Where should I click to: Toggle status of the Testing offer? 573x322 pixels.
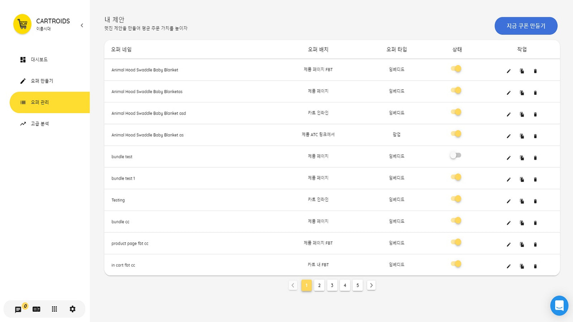click(x=456, y=199)
